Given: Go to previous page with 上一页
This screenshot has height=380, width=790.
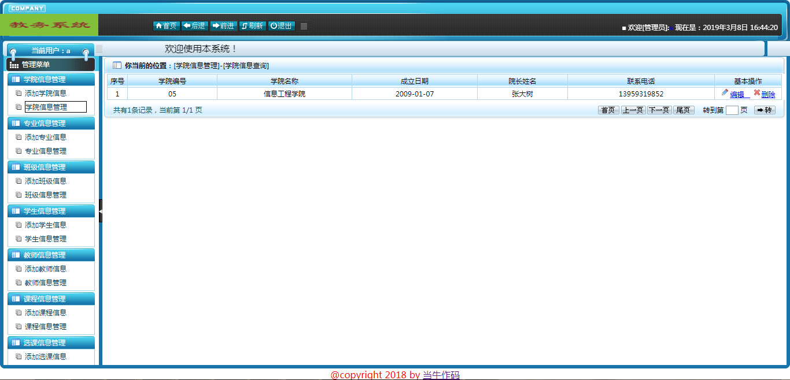Looking at the screenshot, I should tap(633, 110).
